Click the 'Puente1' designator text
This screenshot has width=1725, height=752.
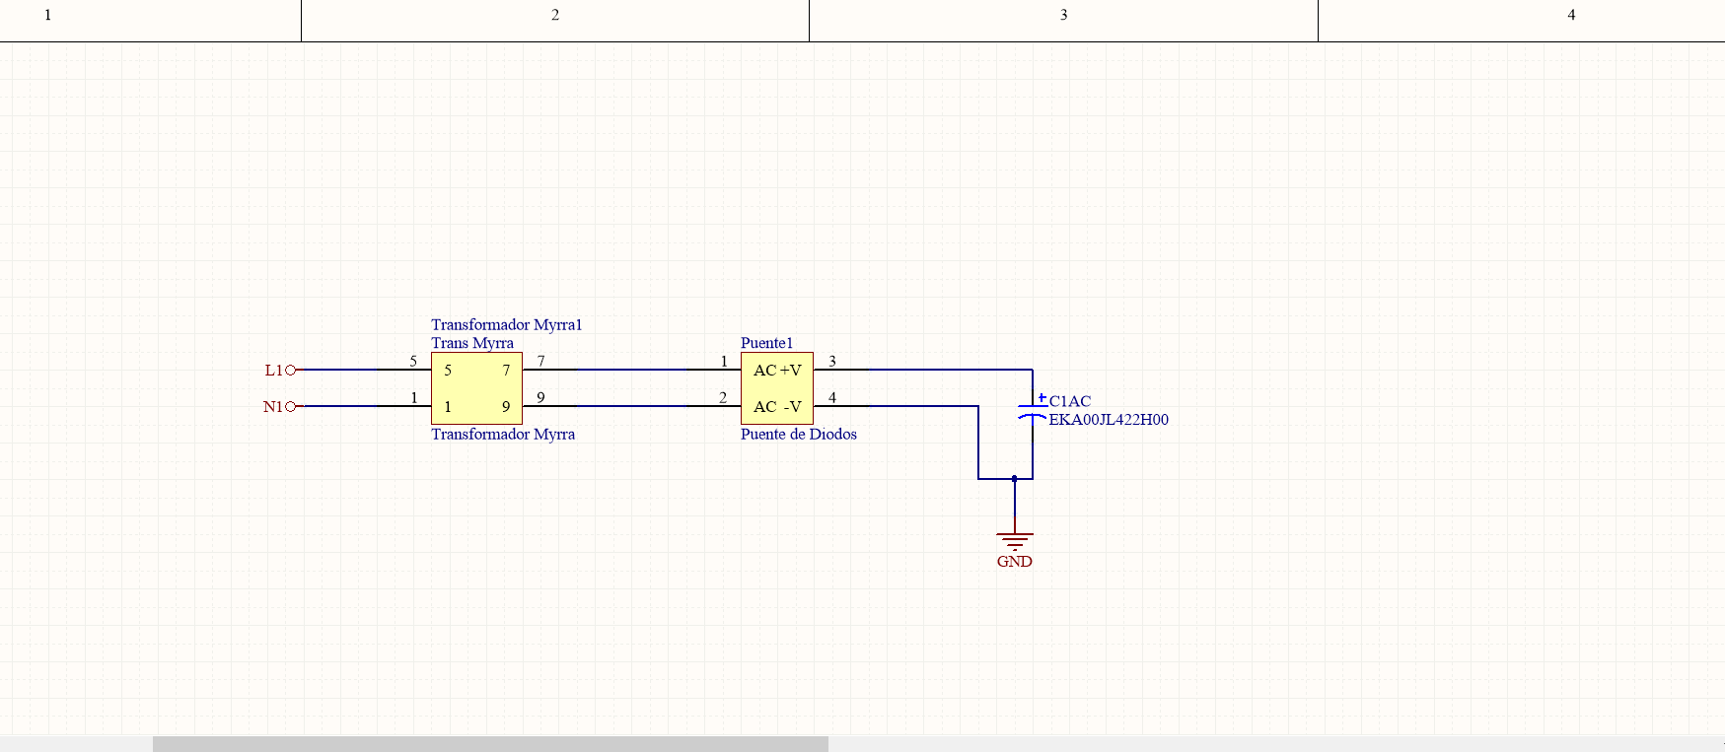pos(766,343)
